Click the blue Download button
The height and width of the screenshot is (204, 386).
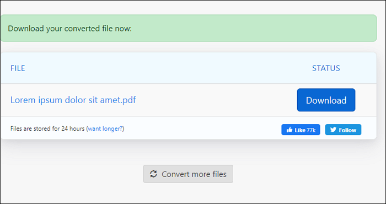(x=326, y=100)
